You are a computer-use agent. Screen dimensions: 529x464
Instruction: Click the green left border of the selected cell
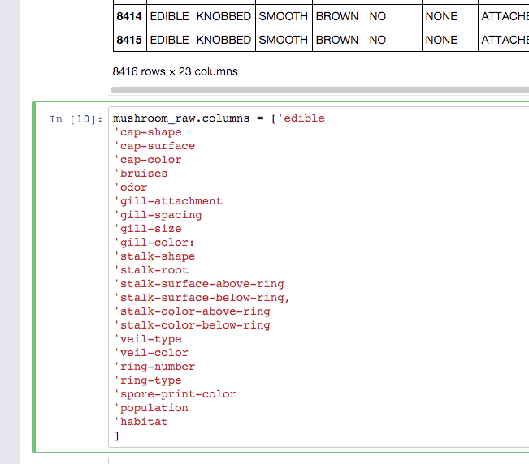pos(34,277)
